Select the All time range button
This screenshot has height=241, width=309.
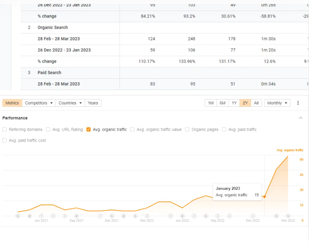click(x=256, y=103)
